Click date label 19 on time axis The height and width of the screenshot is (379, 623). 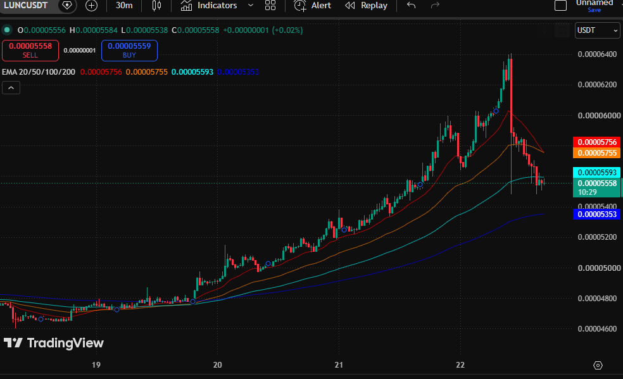(96, 365)
